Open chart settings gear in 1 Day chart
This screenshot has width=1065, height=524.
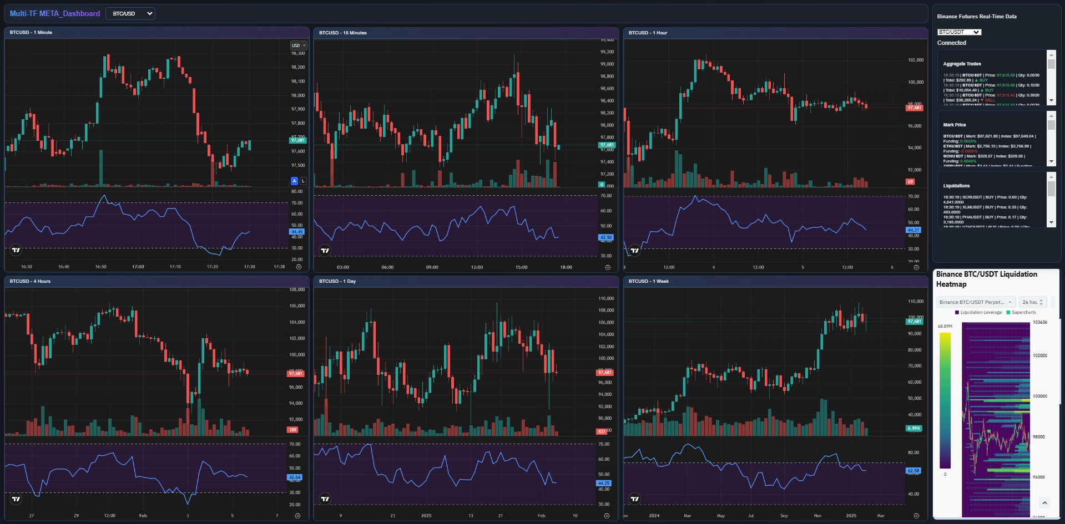(608, 516)
